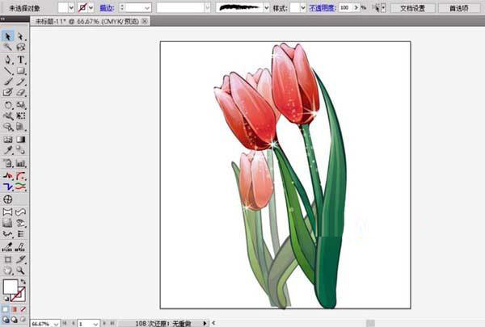This screenshot has height=327, width=485.
Task: Select the circled crosshair plugin tool
Action: pos(8,199)
